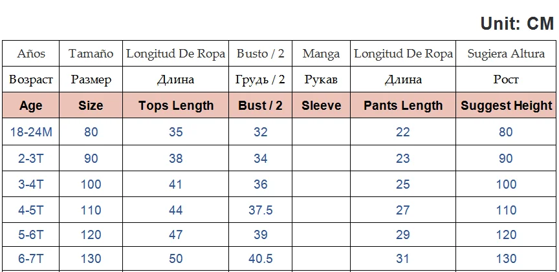
Task: Click the bust value 37.5
Action: [261, 210]
